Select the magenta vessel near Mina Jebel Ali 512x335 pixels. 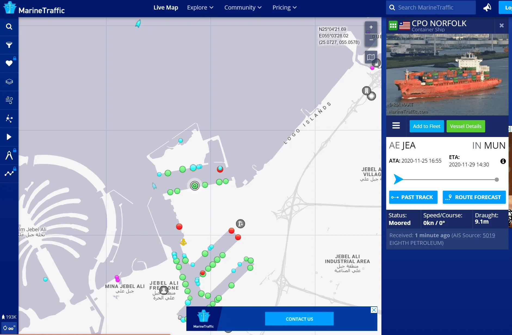(117, 278)
